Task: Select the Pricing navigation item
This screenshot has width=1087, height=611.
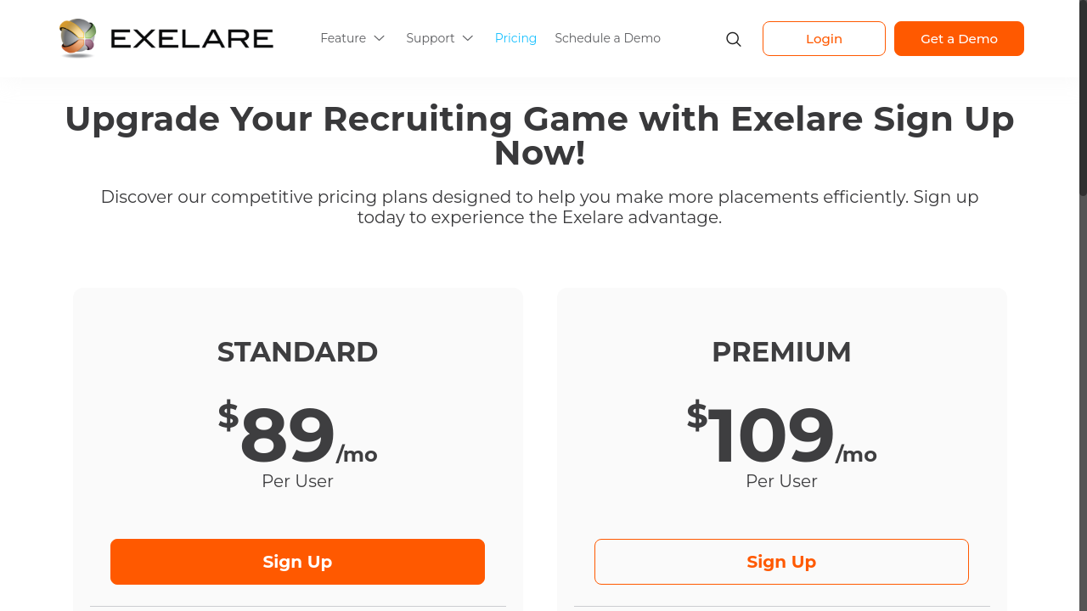Action: point(515,38)
